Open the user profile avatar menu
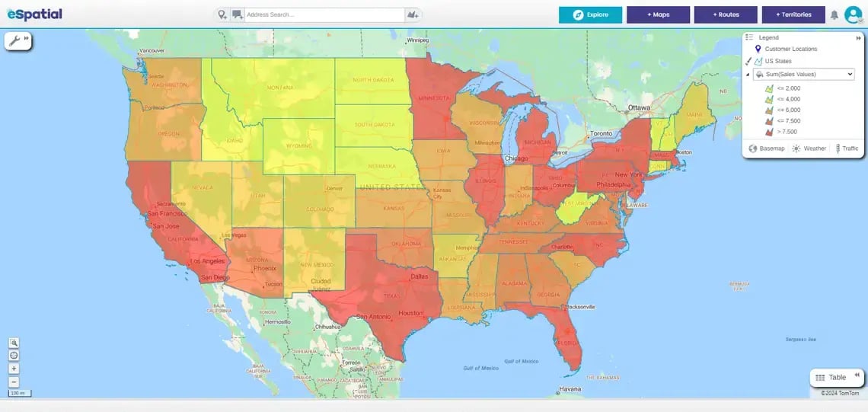The image size is (868, 412). click(x=853, y=14)
